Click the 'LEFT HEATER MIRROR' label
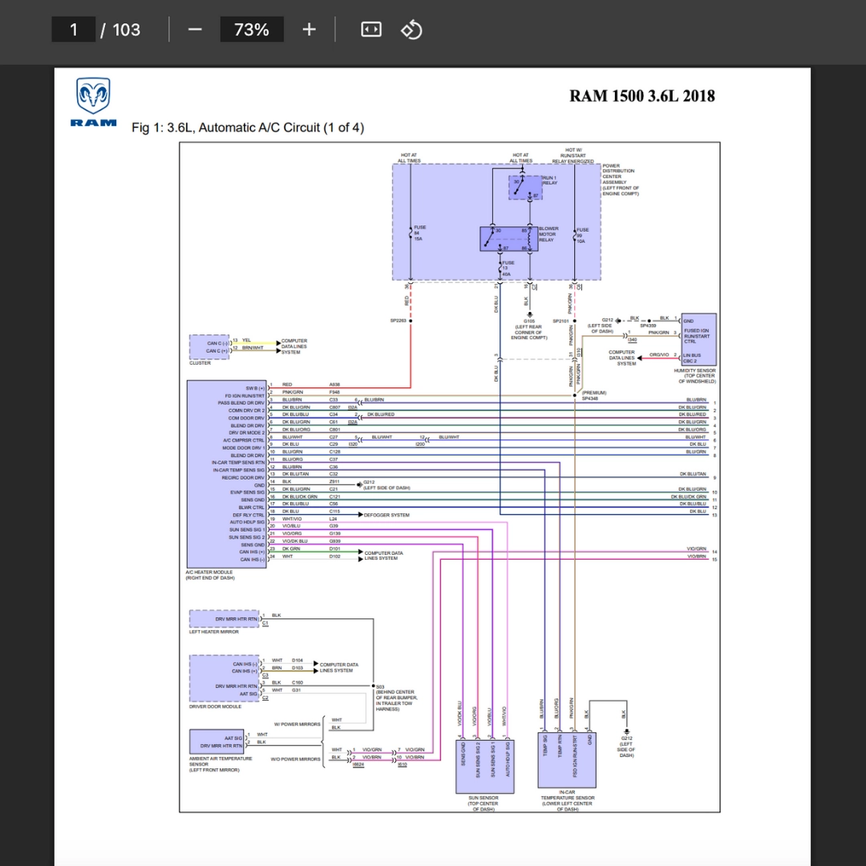 click(214, 632)
